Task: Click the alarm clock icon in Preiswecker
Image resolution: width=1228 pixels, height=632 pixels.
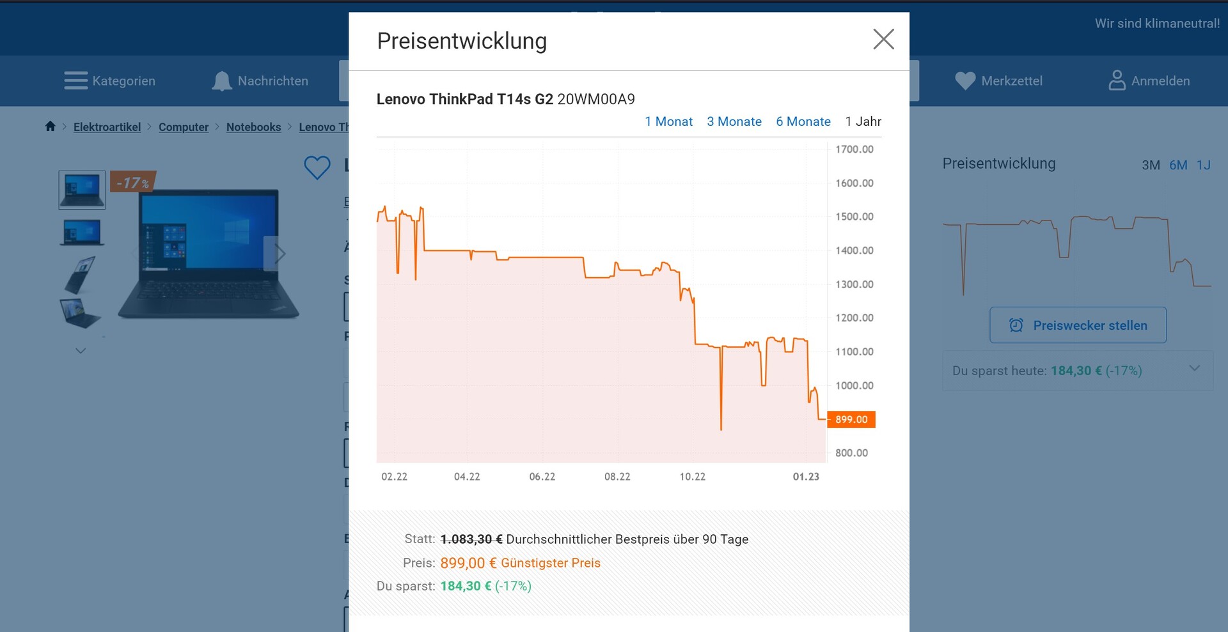Action: 1016,325
